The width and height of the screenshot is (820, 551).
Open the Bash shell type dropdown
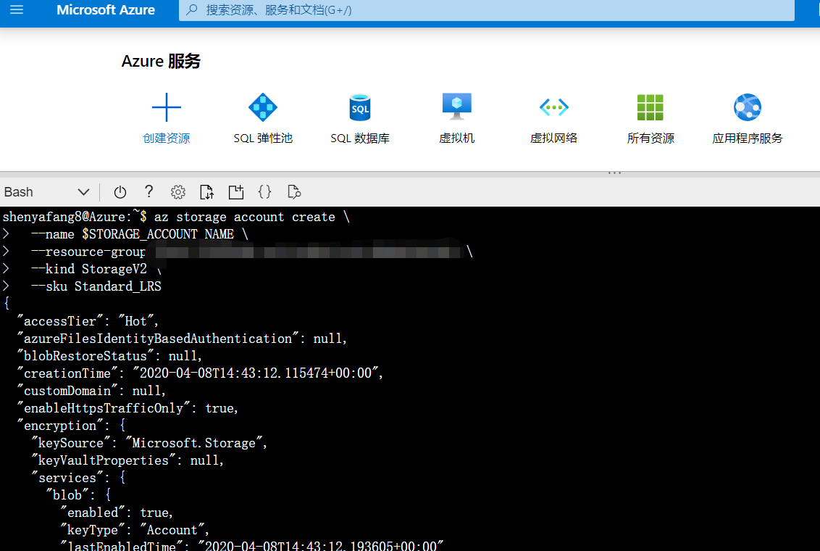pyautogui.click(x=46, y=192)
